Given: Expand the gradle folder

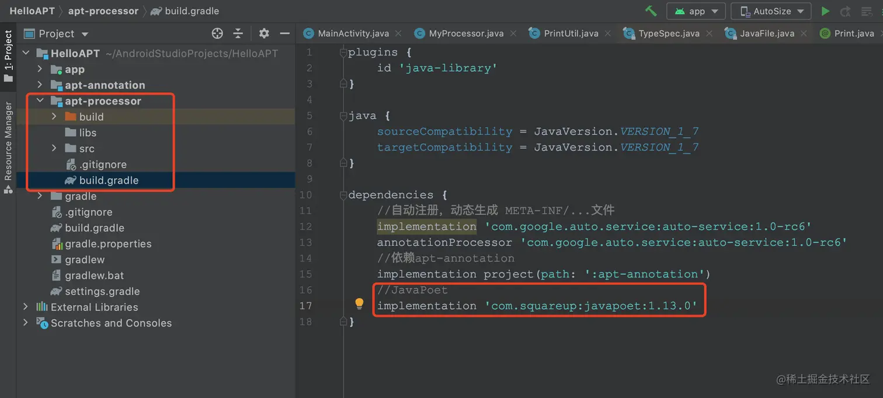Looking at the screenshot, I should click(x=40, y=196).
